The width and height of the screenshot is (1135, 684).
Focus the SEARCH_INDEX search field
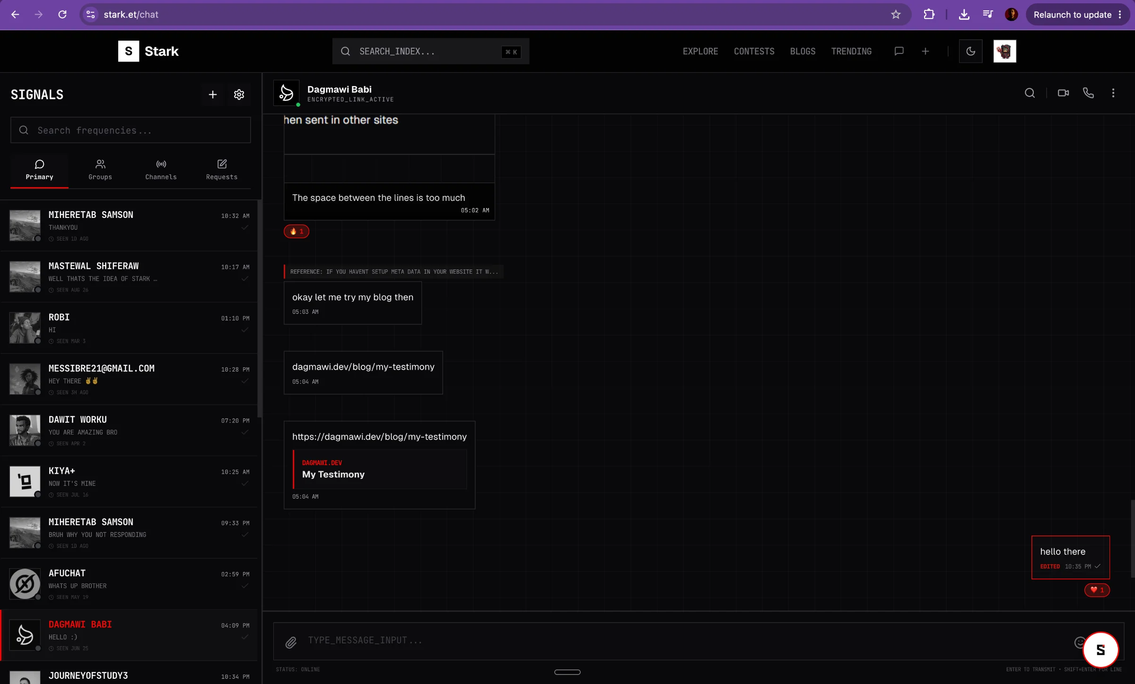coord(430,51)
